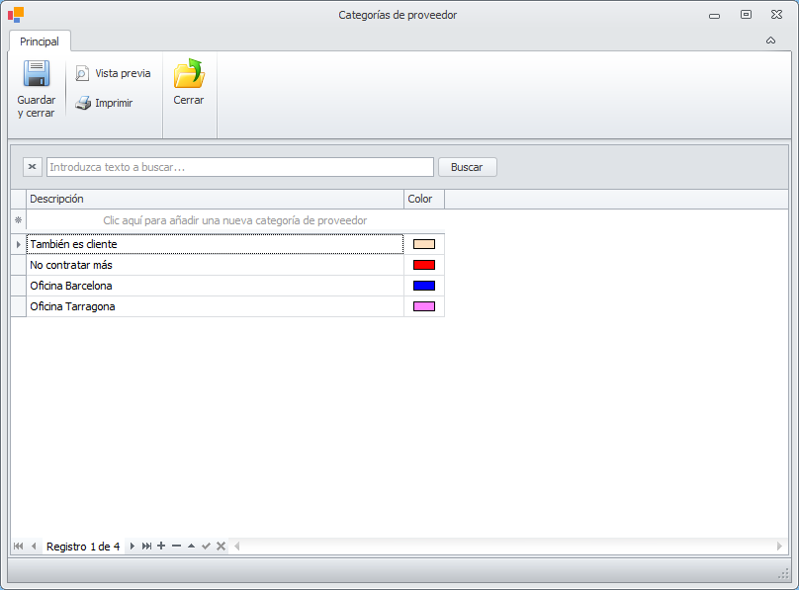The height and width of the screenshot is (590, 799).
Task: Click the horizontal scrollbar left arrow
Action: pos(237,547)
